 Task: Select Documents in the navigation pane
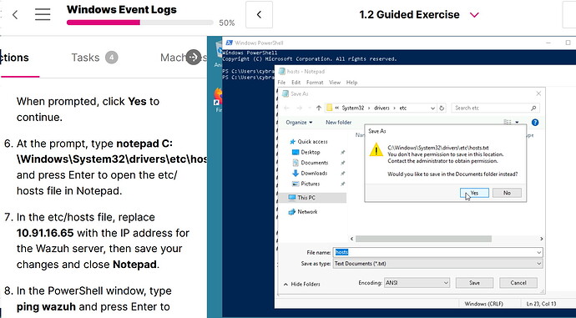314,163
